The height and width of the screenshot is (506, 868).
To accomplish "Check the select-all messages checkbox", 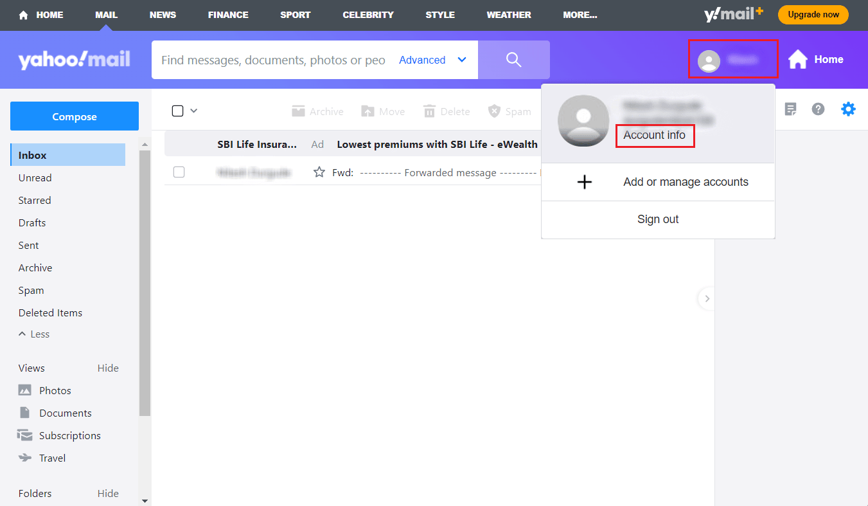I will click(x=176, y=110).
